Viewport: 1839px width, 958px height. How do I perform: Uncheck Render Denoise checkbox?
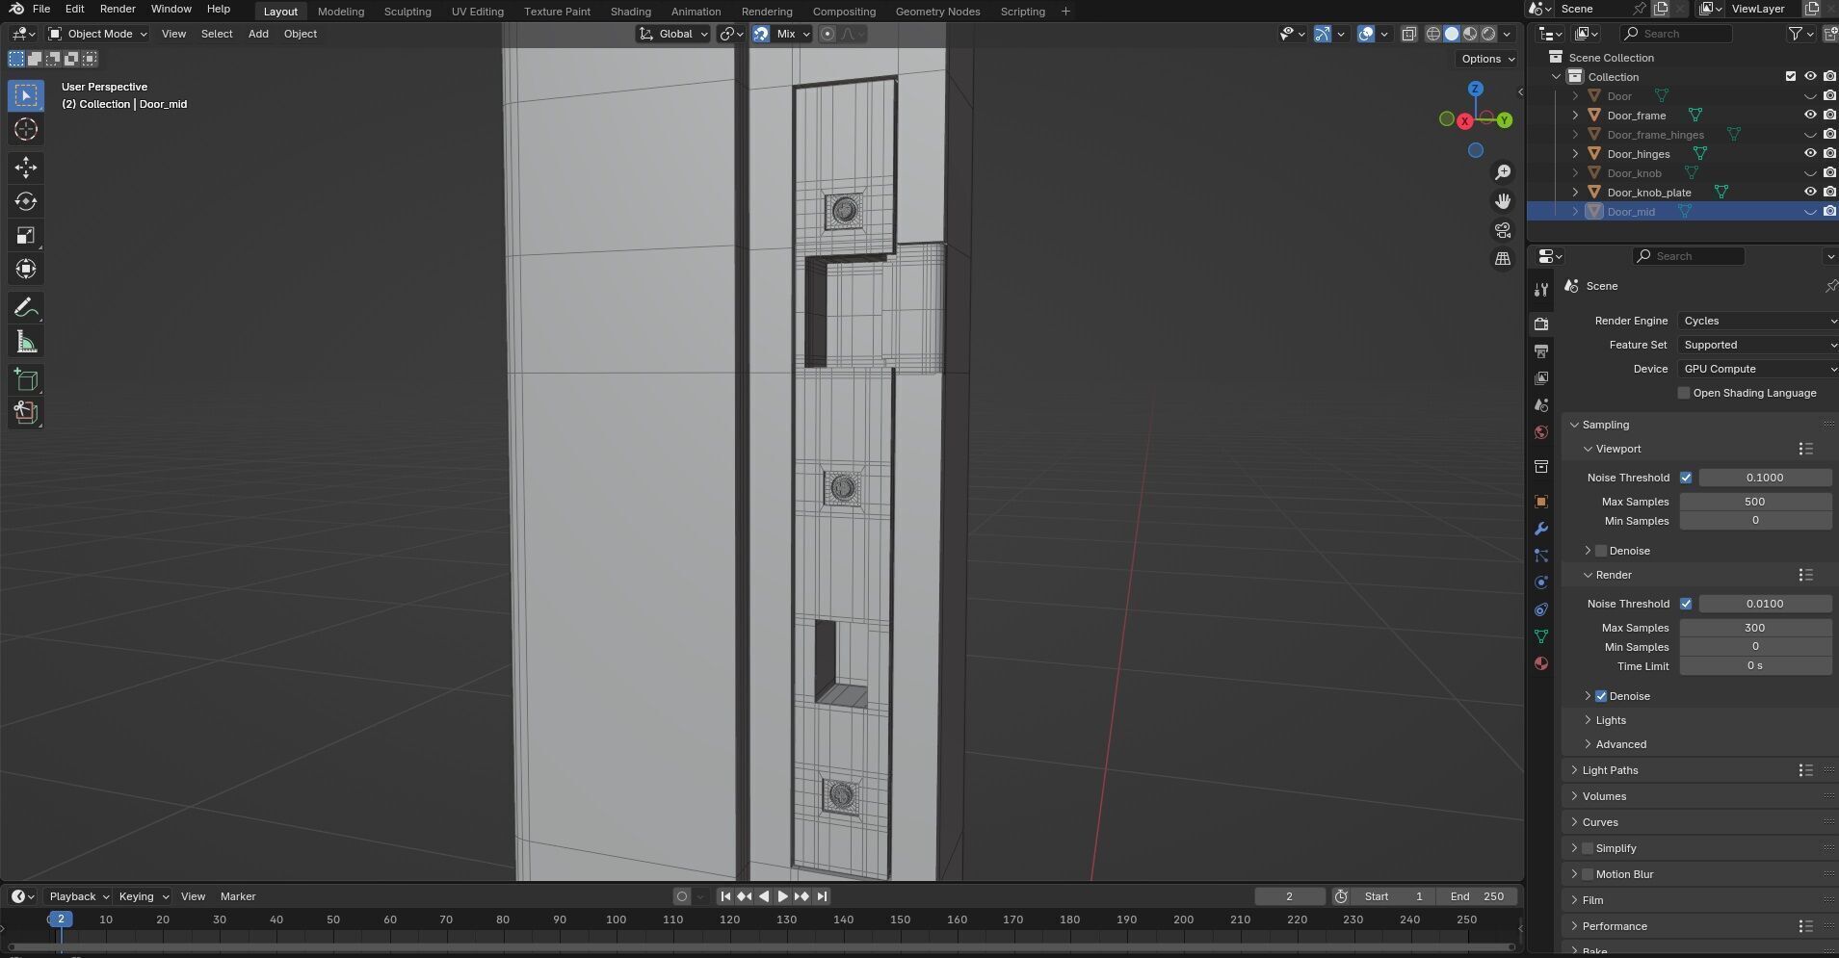pos(1601,696)
